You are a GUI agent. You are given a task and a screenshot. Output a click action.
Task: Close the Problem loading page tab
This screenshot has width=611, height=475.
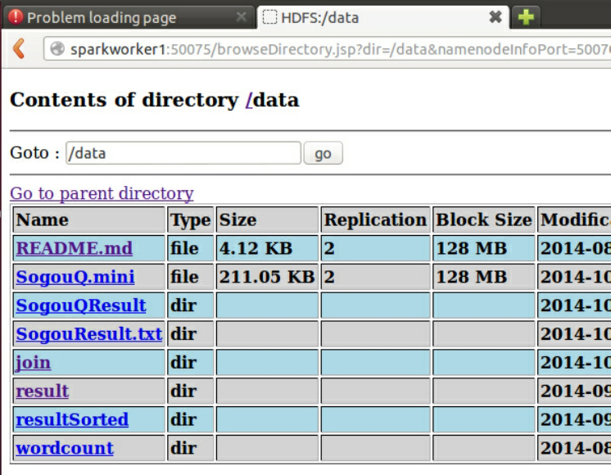coord(241,17)
